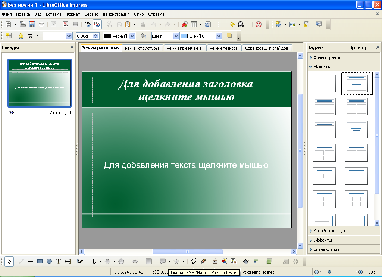Select the Line with arrow tool
This screenshot has width=382, height=277.
pos(31,261)
